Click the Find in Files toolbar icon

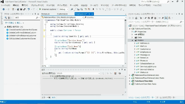pyautogui.click(x=72, y=9)
